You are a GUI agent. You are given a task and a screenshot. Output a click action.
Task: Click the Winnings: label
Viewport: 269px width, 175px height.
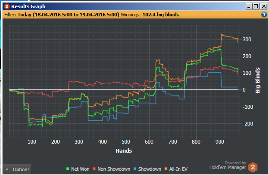click(131, 15)
